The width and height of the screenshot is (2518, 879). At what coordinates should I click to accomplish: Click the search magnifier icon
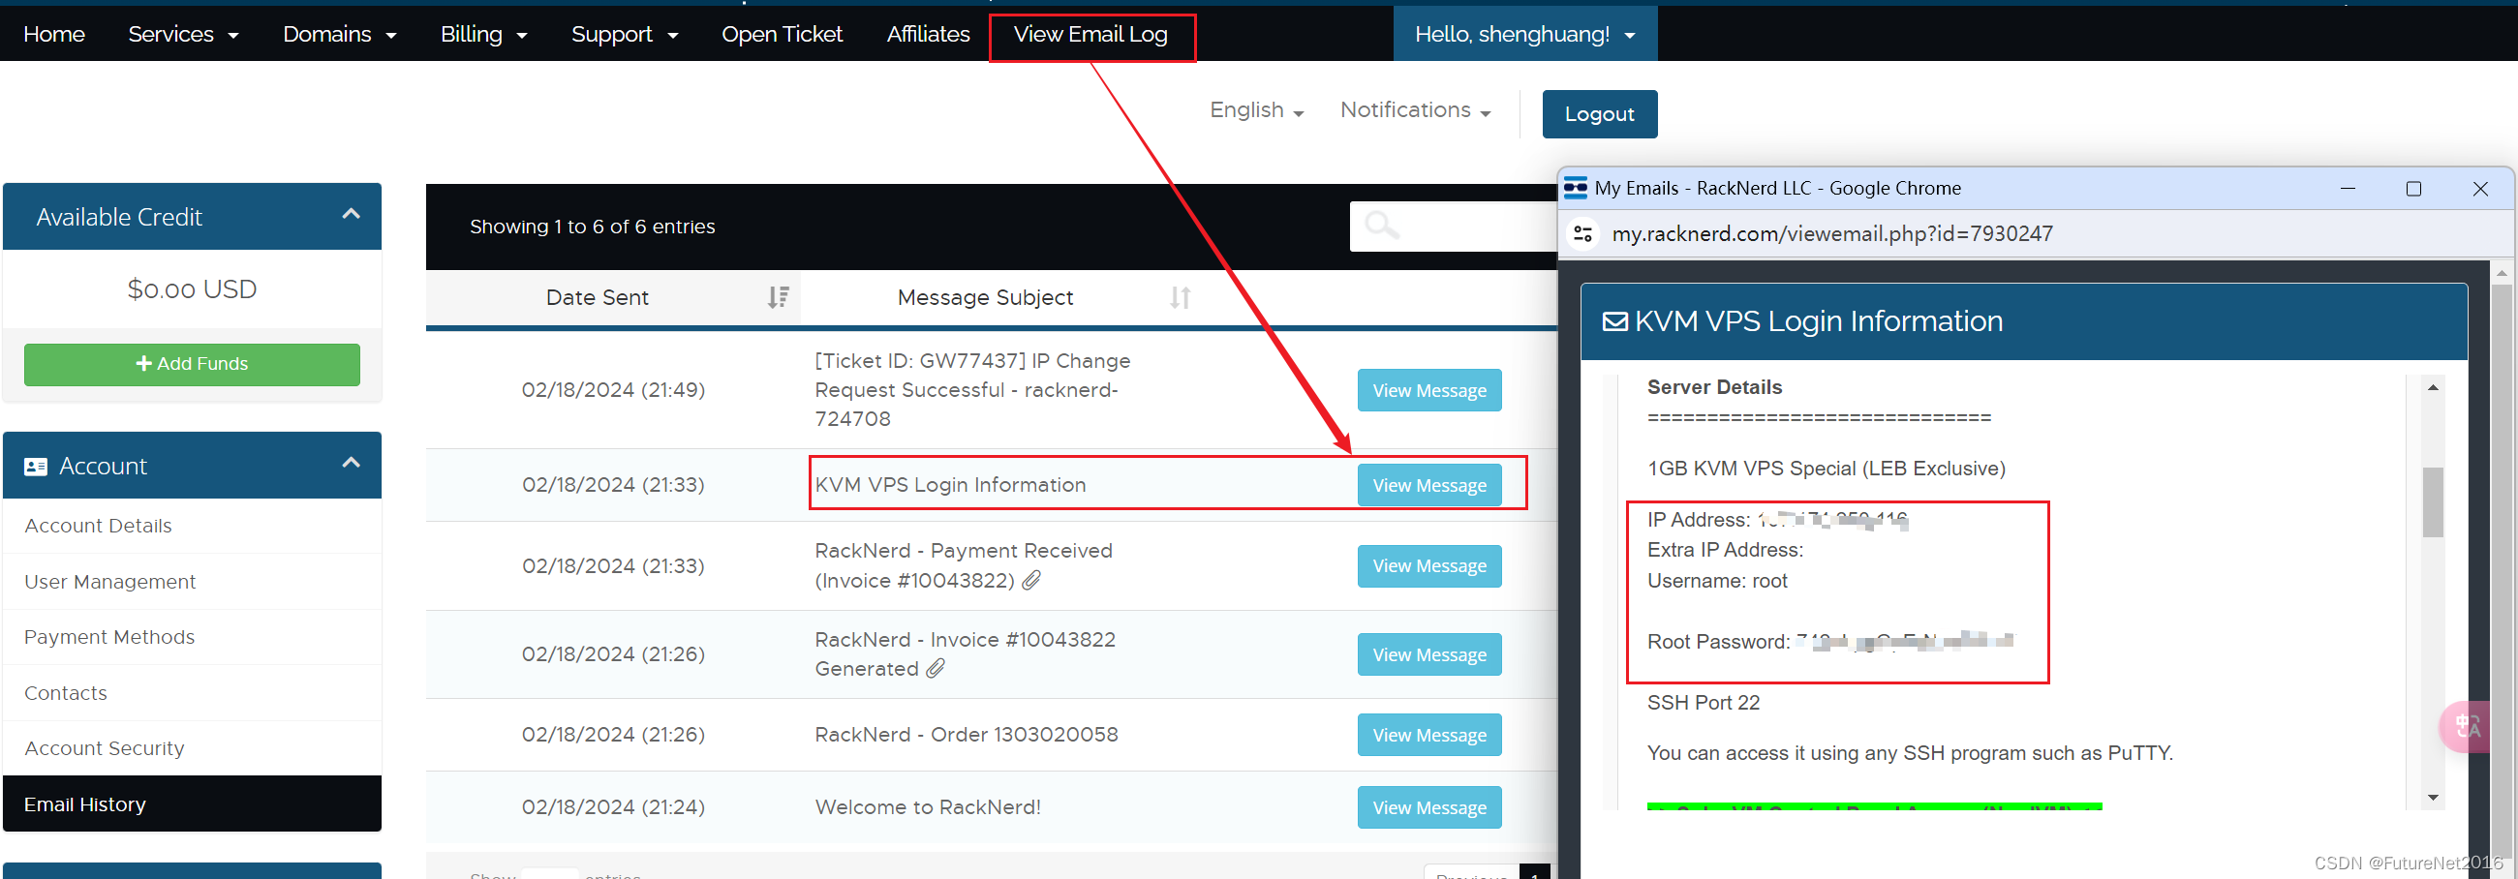click(1381, 226)
